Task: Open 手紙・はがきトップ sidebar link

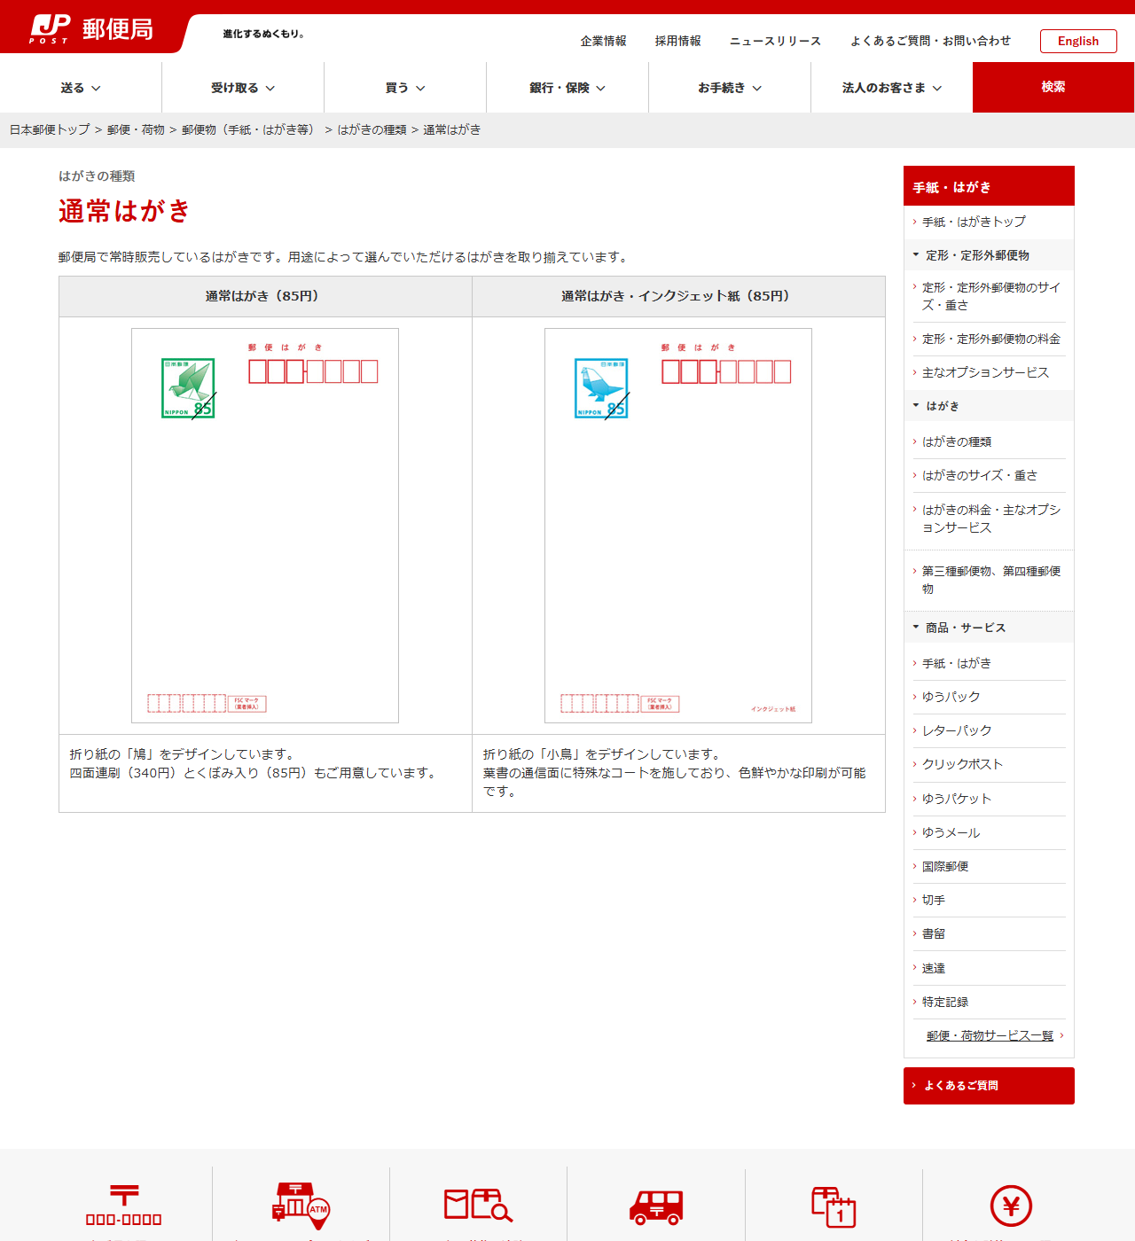Action: 974,222
